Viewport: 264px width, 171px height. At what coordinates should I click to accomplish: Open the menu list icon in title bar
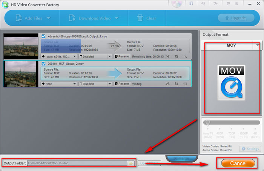tap(237, 3)
